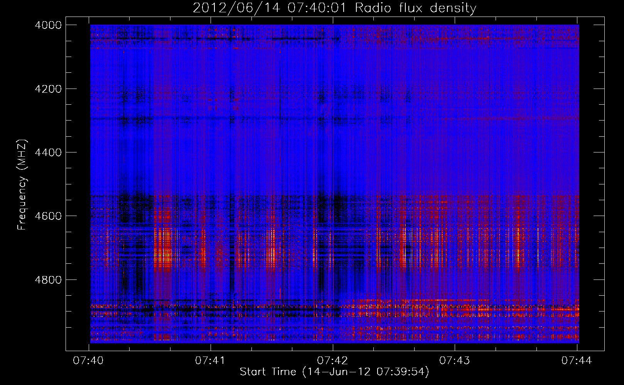Select the 4200 frequency axis label
This screenshot has height=385, width=624.
point(48,89)
